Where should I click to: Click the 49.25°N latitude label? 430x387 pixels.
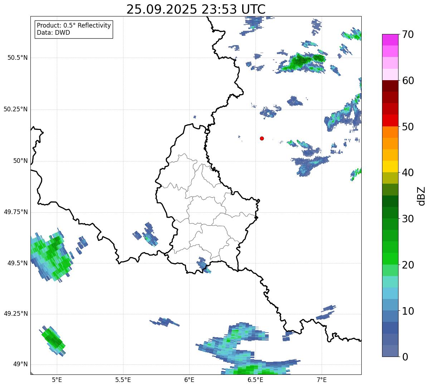(x=16, y=314)
